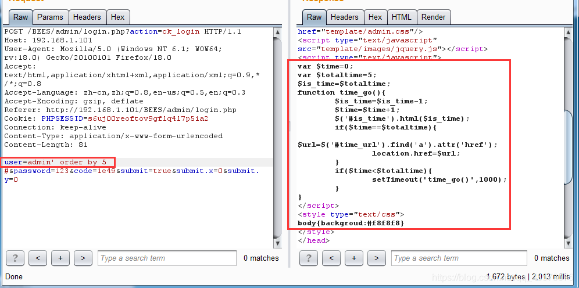
Task: Click the response pane scrollbar thumb
Action: (x=569, y=146)
